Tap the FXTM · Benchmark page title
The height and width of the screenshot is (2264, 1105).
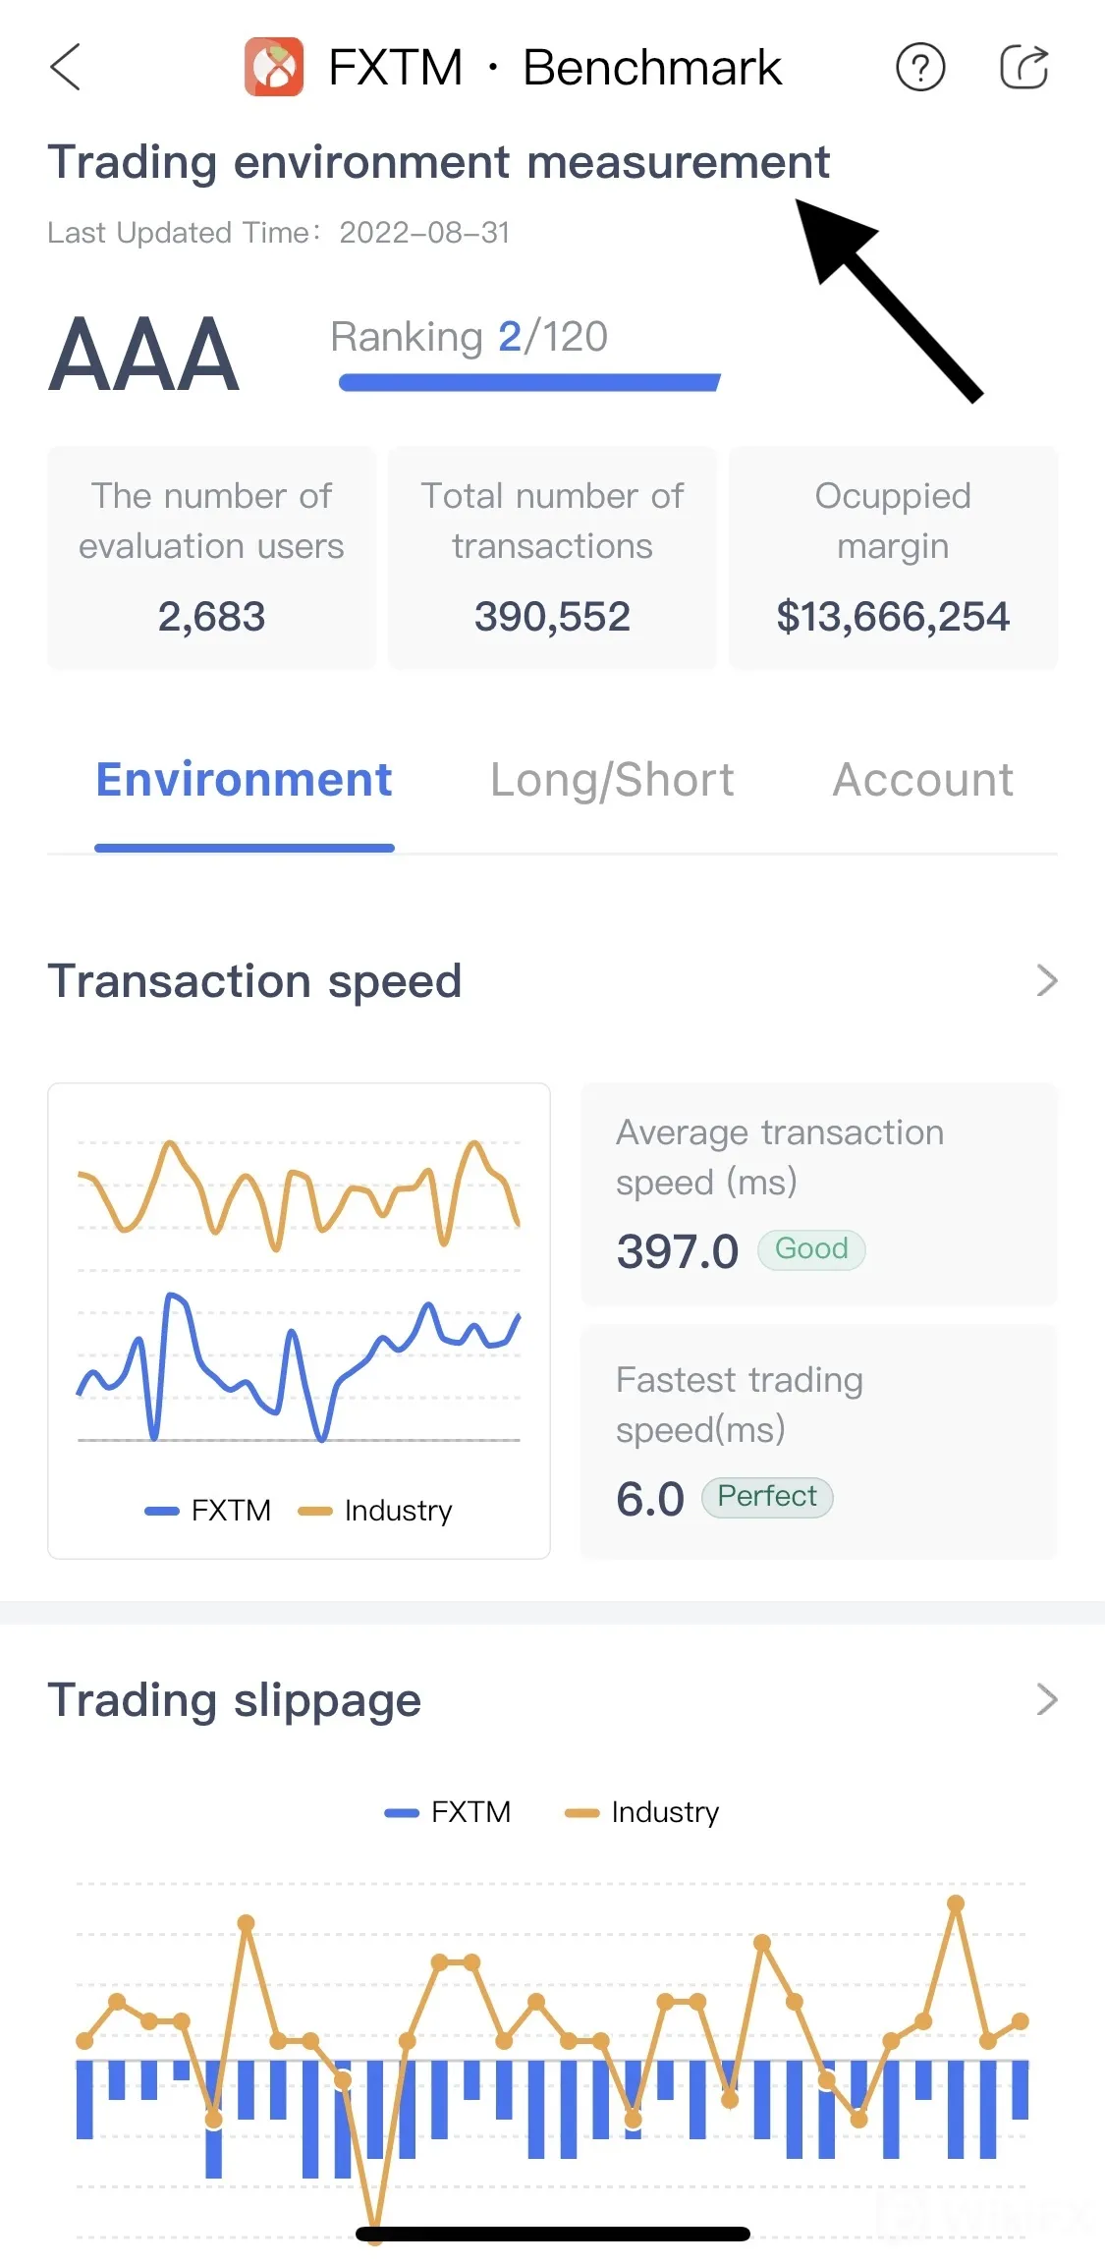click(555, 68)
